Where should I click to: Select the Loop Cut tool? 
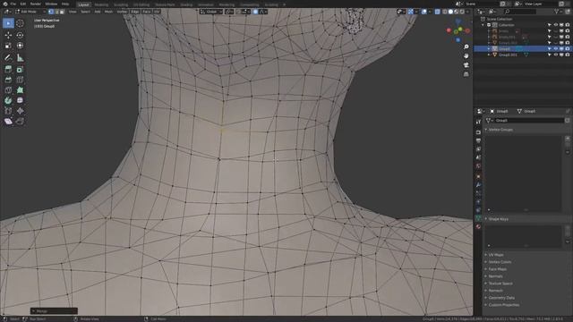[20, 80]
